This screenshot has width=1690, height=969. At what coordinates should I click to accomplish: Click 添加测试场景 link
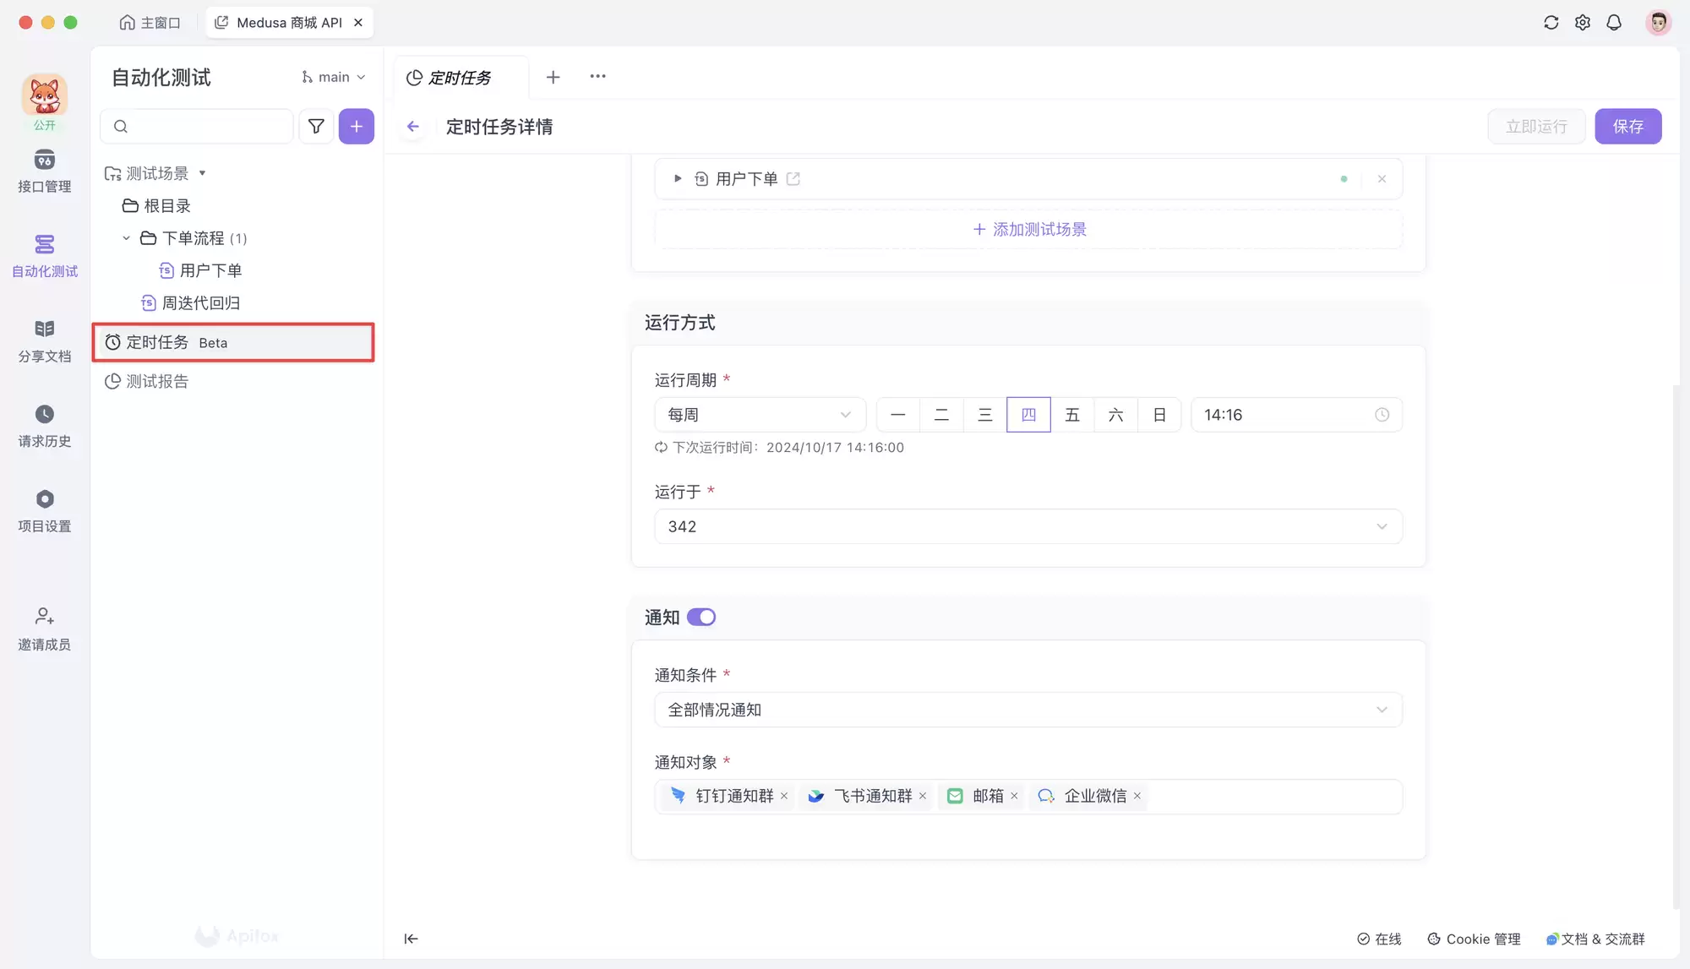(x=1028, y=230)
